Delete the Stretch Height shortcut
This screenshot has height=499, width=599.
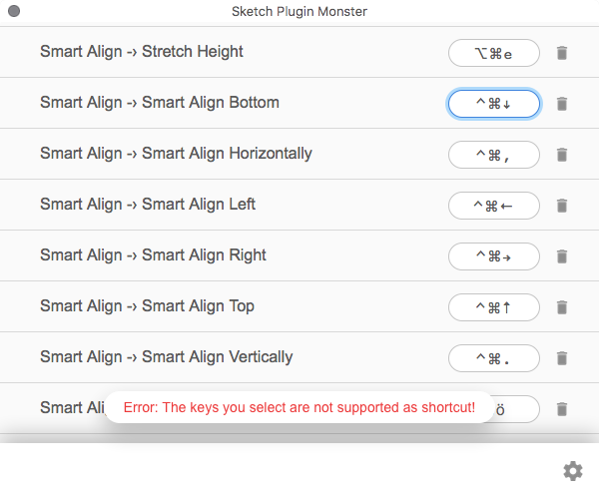pos(562,53)
